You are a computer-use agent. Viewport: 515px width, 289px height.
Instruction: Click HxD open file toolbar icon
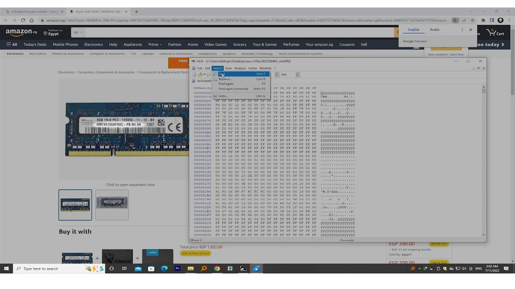point(200,75)
